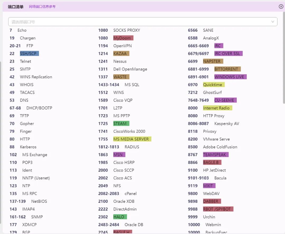Click the right-side vertical scrollbar thumb

pos(284,58)
